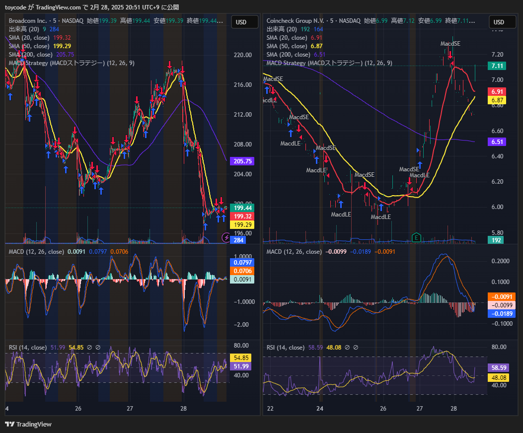Click the blue 0.0797 MACD axis label
The height and width of the screenshot is (433, 523).
(x=242, y=263)
